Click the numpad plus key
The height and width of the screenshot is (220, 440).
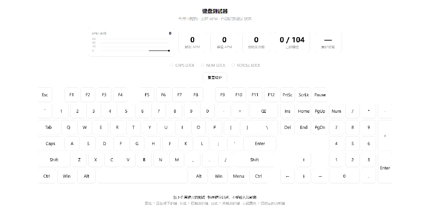click(385, 135)
